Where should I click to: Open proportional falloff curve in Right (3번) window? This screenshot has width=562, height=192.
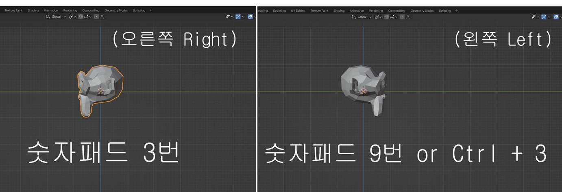point(103,17)
